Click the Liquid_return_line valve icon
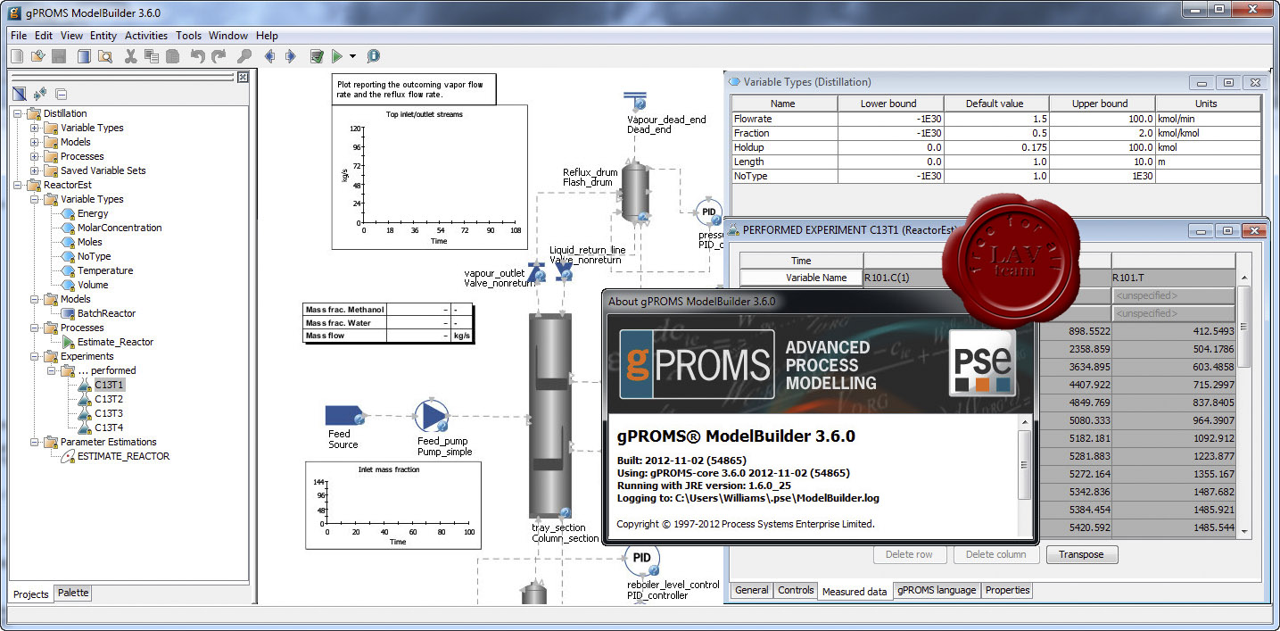The height and width of the screenshot is (631, 1280). click(x=564, y=271)
